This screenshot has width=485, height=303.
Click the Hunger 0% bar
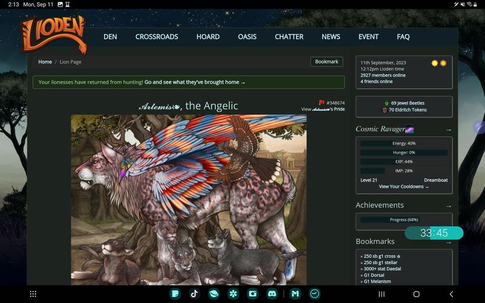tap(404, 152)
